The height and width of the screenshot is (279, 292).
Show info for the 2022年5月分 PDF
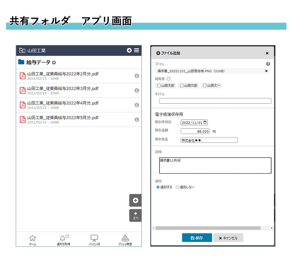[136, 120]
